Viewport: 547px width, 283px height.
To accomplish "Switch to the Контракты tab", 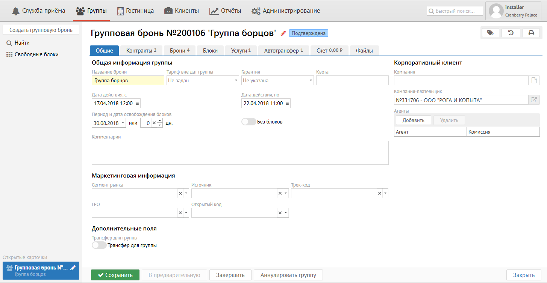I will pos(141,51).
